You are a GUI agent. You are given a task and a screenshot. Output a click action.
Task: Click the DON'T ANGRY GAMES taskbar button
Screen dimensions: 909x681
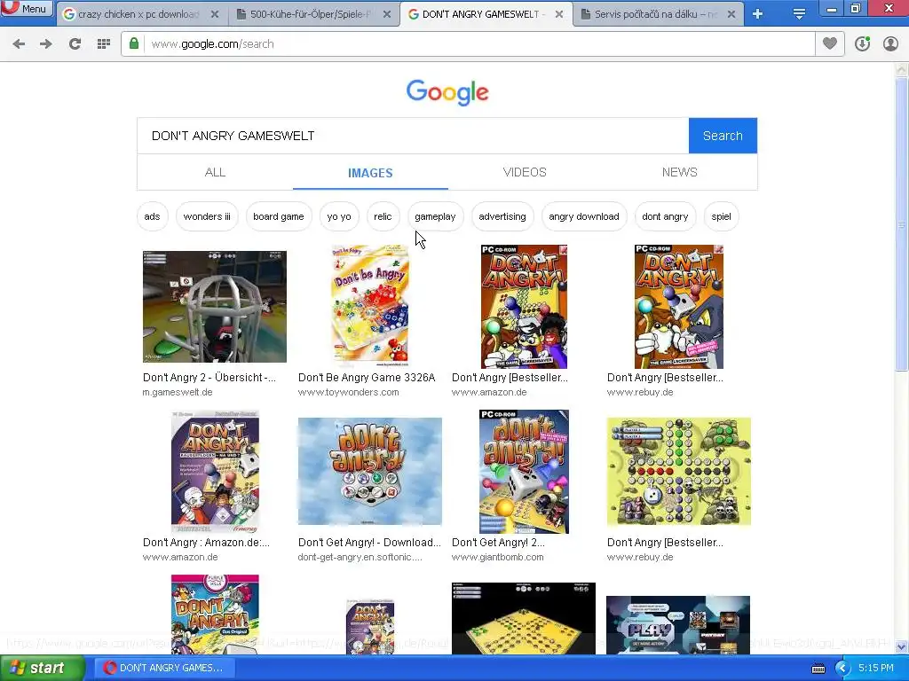[x=163, y=668]
